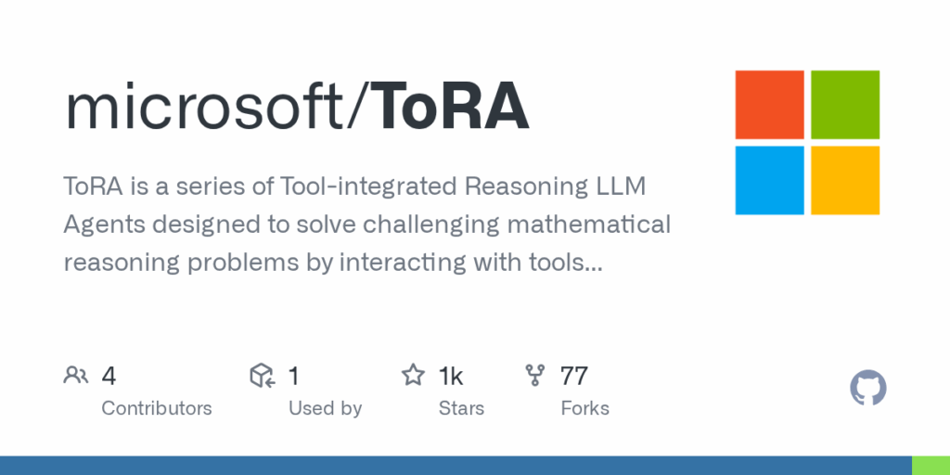The image size is (950, 475).
Task: Click the Used by label
Action: (325, 408)
